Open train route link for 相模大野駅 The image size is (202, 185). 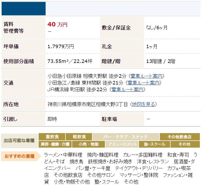[147, 76]
